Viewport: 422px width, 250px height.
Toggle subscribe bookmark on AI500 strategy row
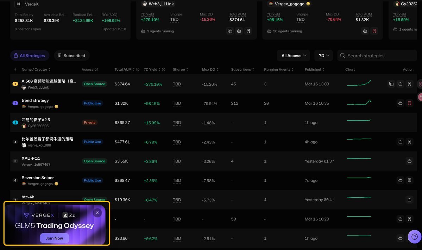pos(409,84)
